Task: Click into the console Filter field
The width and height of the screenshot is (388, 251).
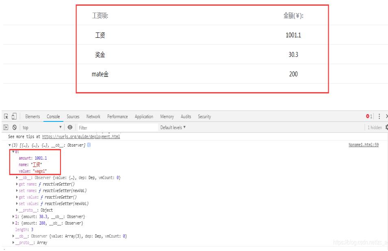Action: pos(118,128)
